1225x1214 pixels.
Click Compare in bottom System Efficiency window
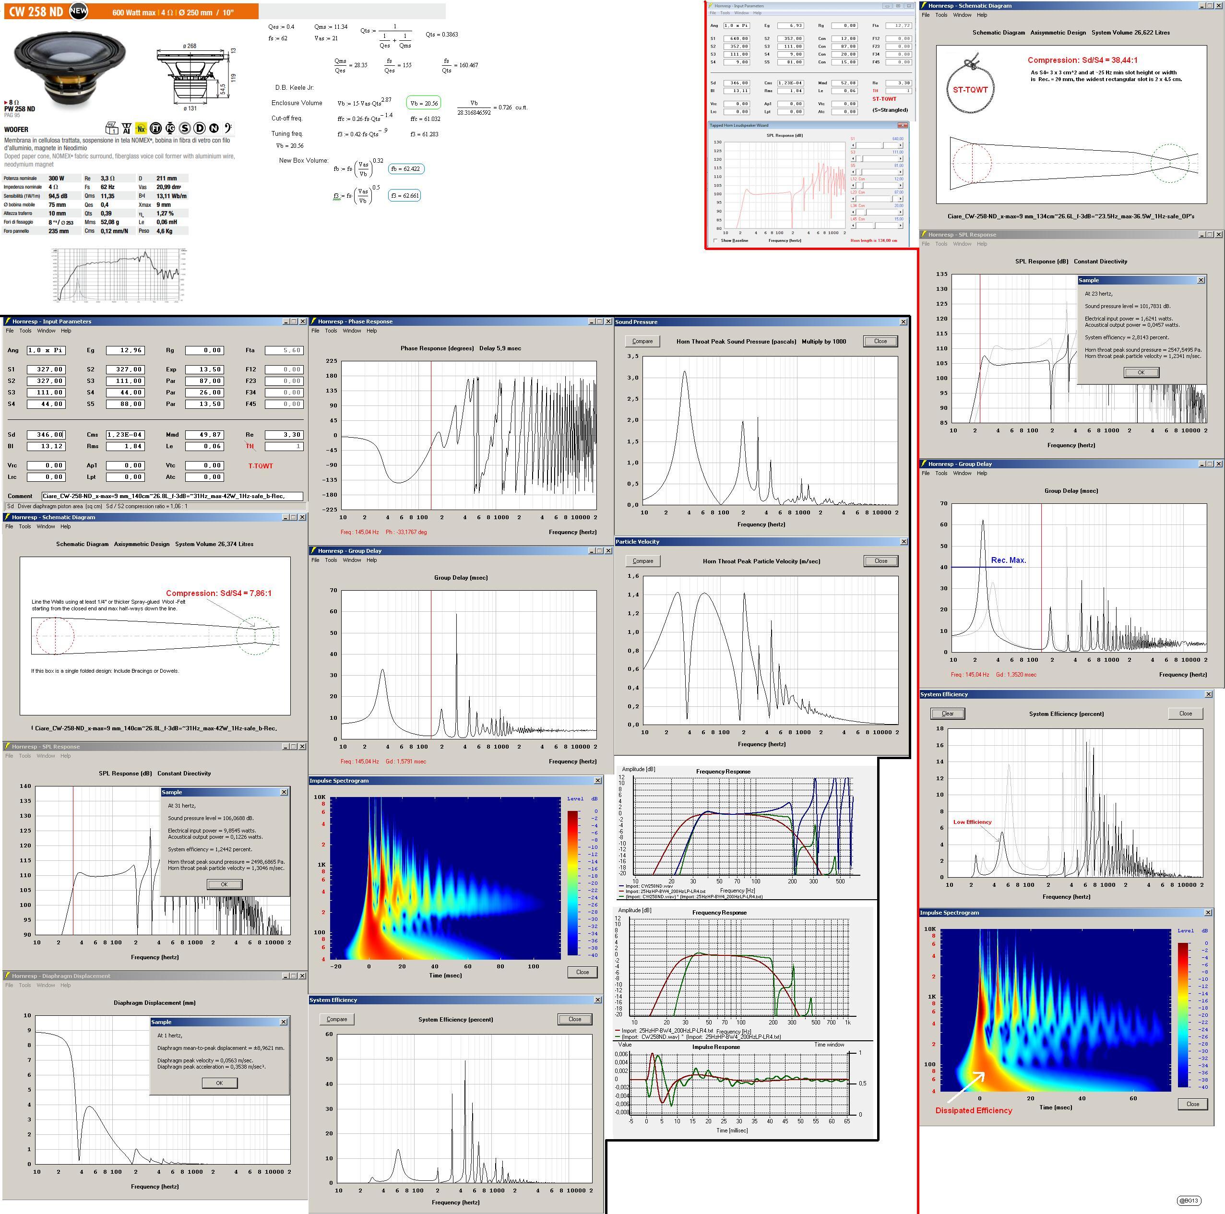click(337, 1019)
